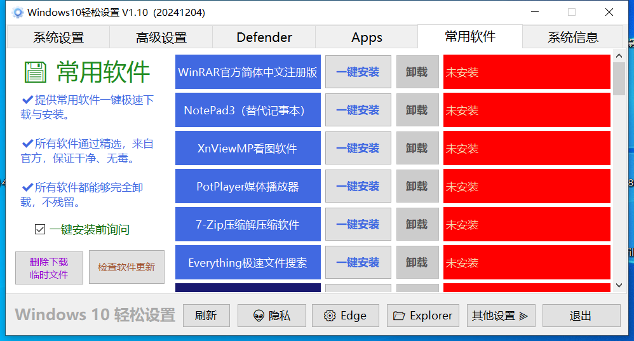This screenshot has height=341, width=634.
Task: Click the 7-Zip压缩解压缩软件 blue button
Action: (248, 224)
